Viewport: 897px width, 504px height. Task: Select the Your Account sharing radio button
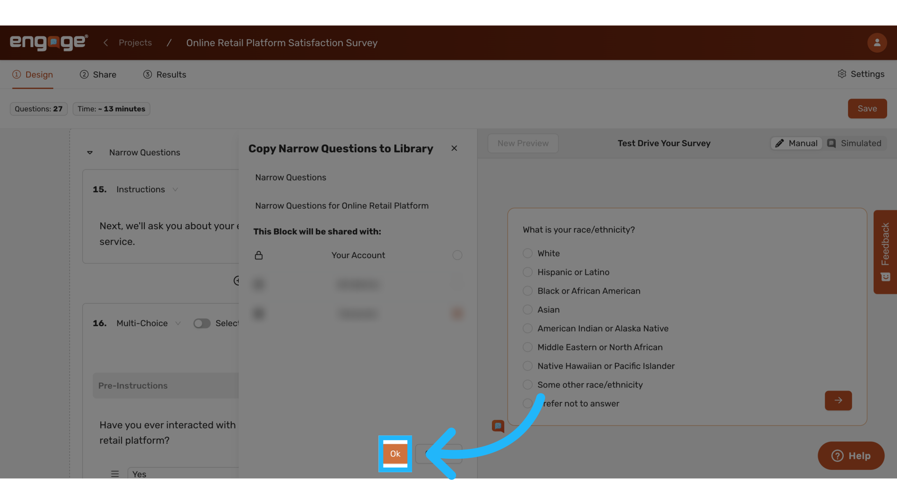(x=457, y=255)
